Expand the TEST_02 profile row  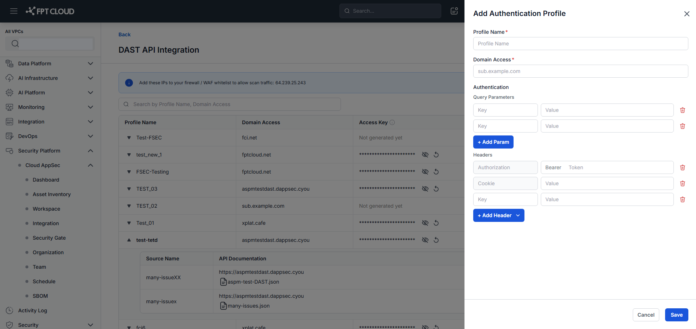point(129,206)
